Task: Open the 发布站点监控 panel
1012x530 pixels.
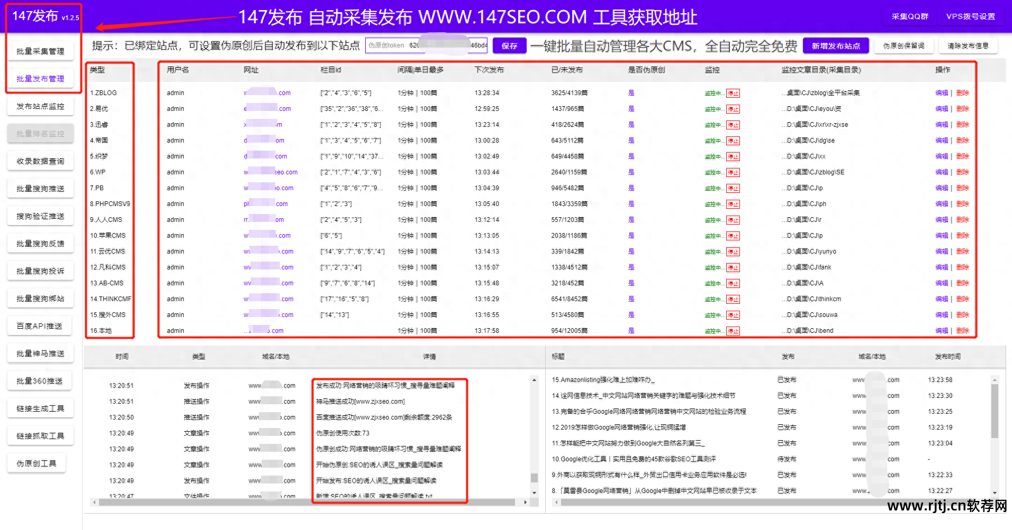Action: 41,106
